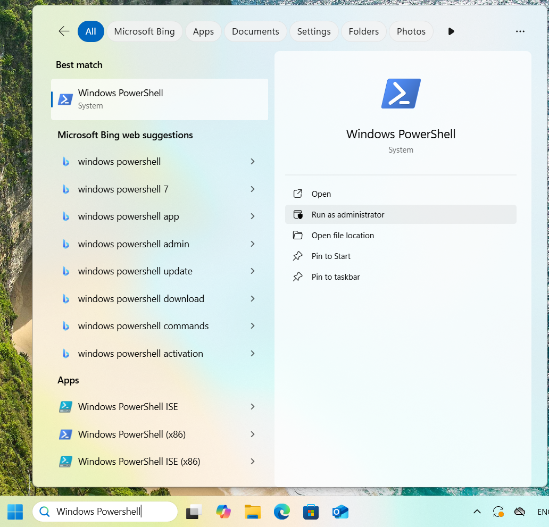549x527 pixels.
Task: Select the 'windows powershell admin' suggestion
Action: [x=160, y=244]
